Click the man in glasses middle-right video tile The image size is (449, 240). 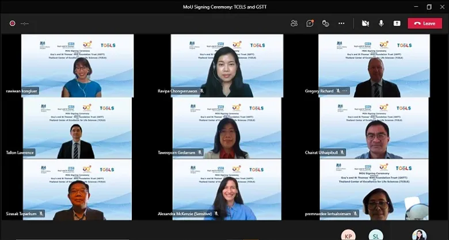[374, 128]
